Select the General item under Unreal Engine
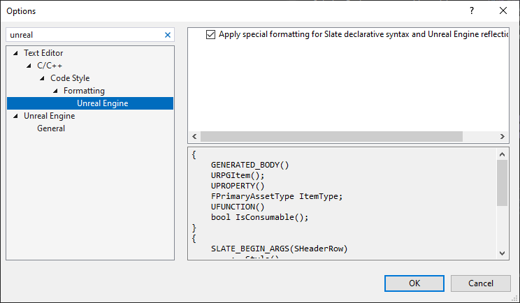Viewport: 520px width, 303px height. [51, 128]
